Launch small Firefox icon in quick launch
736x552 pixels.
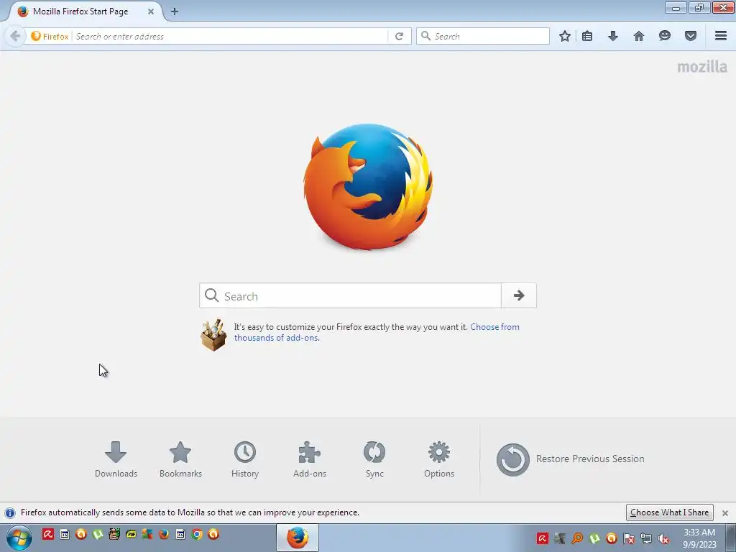[x=164, y=534]
